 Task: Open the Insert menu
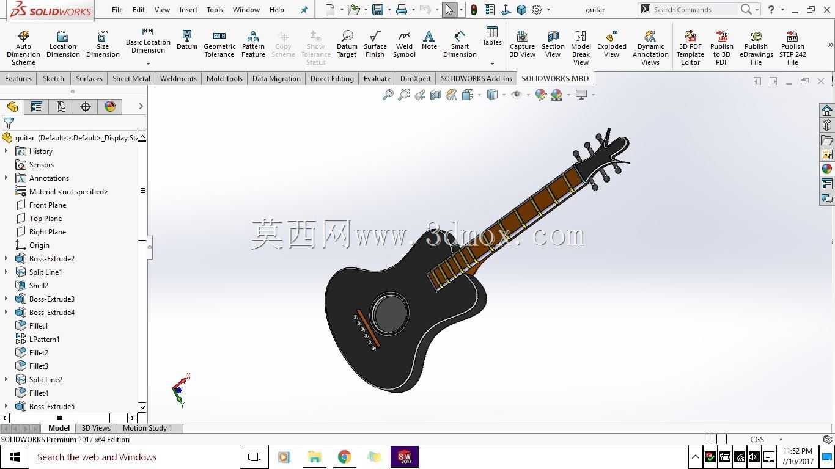pyautogui.click(x=188, y=10)
